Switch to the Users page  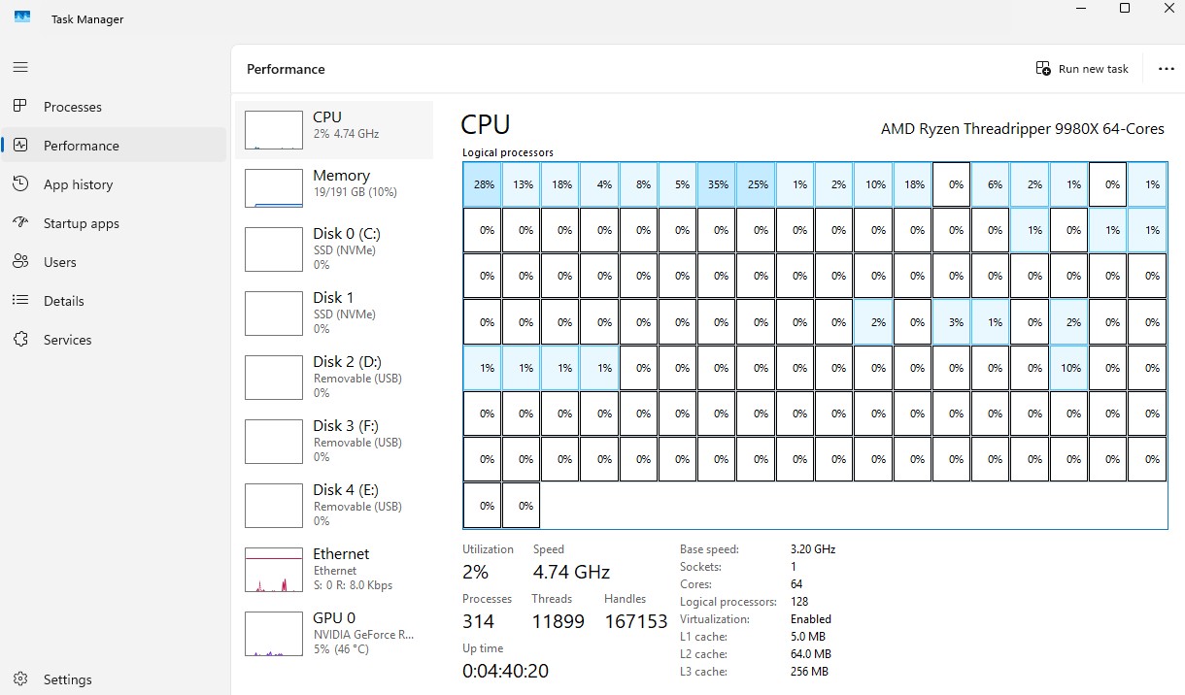(x=60, y=262)
